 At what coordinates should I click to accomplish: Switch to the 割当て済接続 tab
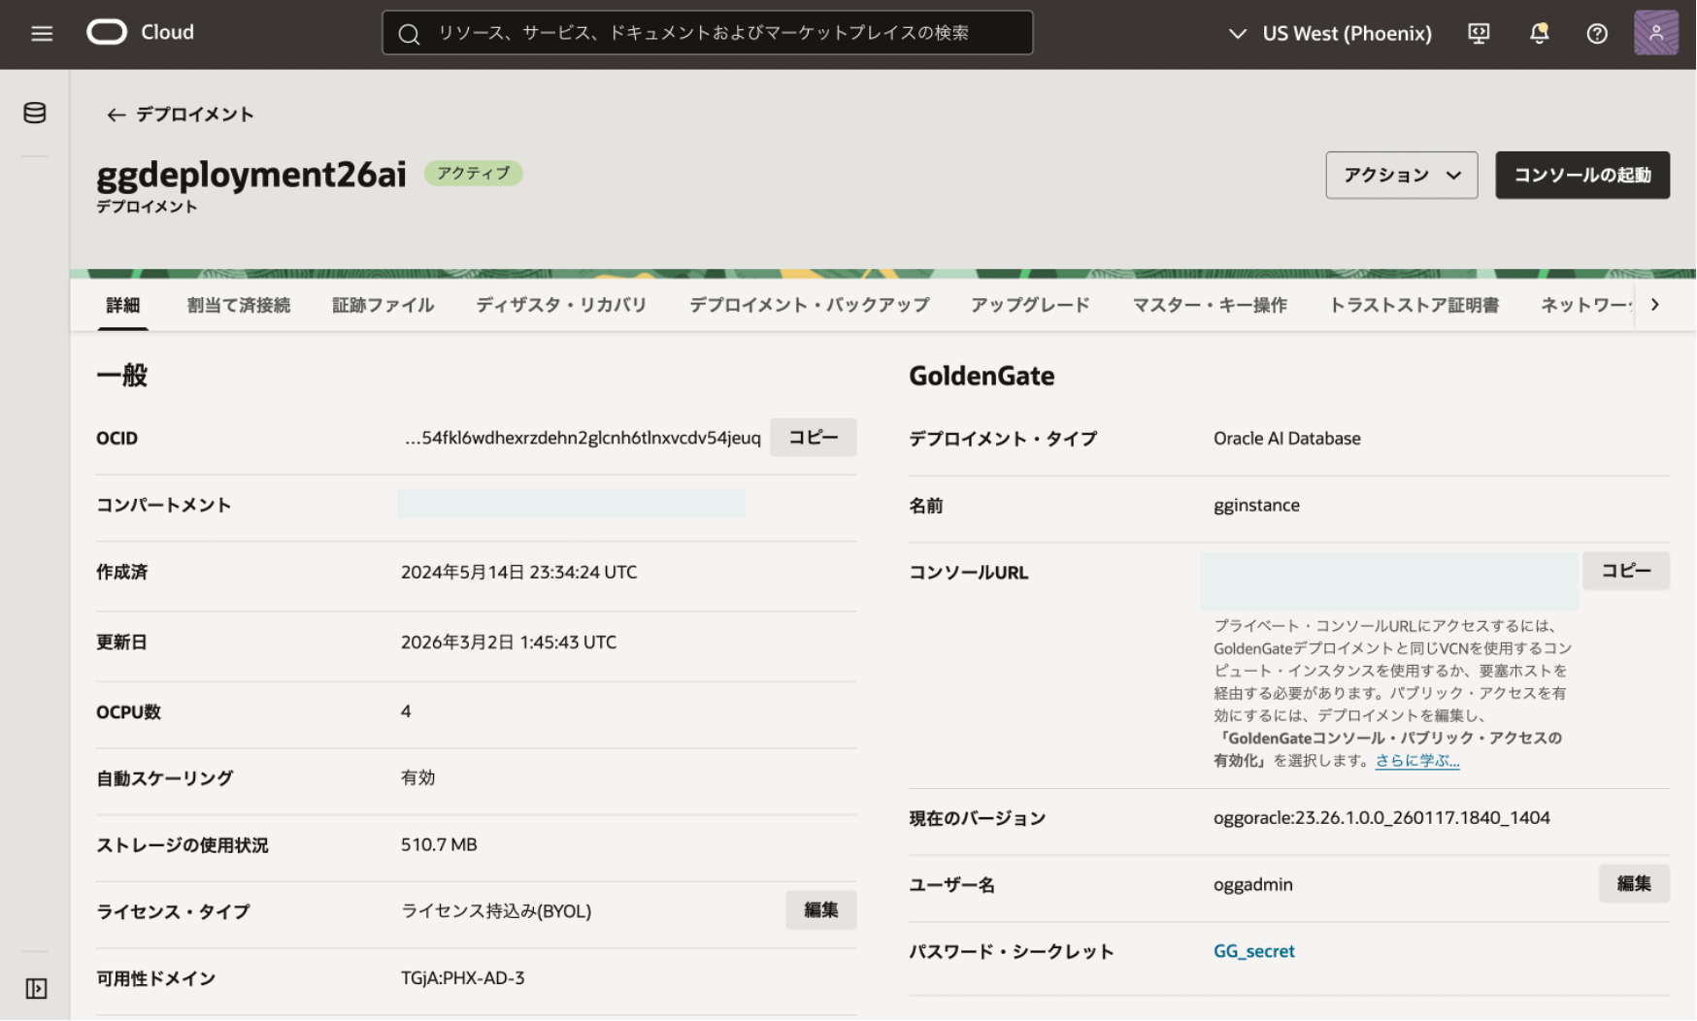[238, 306]
